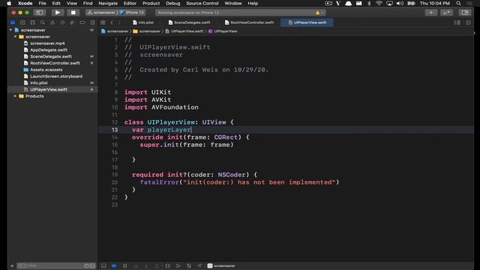This screenshot has width=480, height=270.
Task: Click UIPlayerView class in jump bar
Action: 223,31
